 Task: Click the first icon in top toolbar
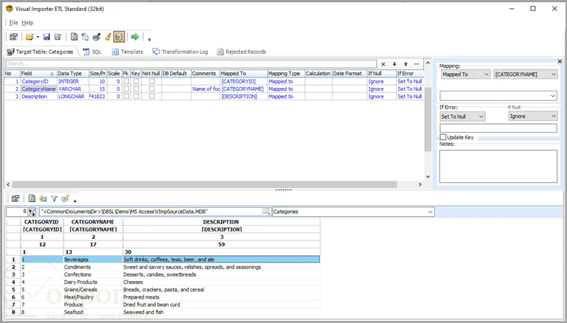point(14,37)
